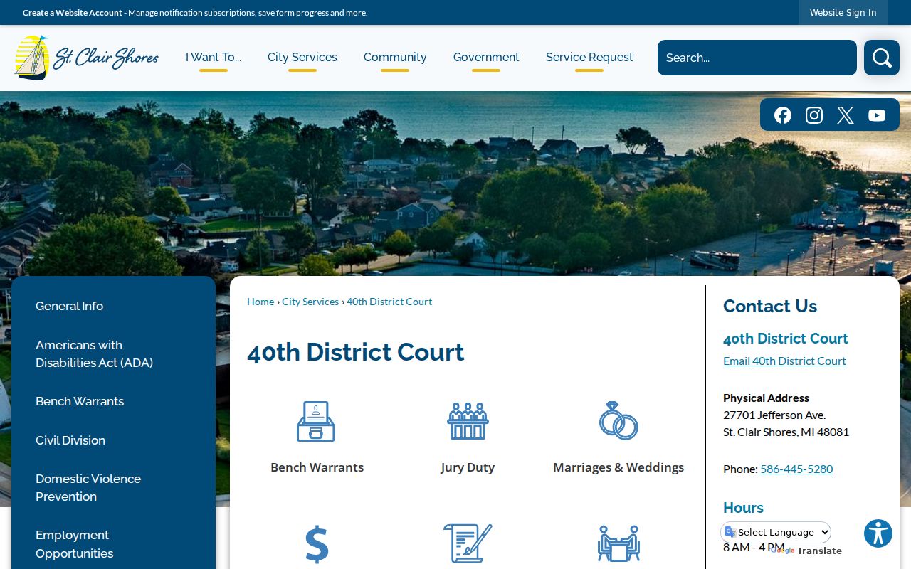
Task: Open the Government menu
Action: coord(486,58)
